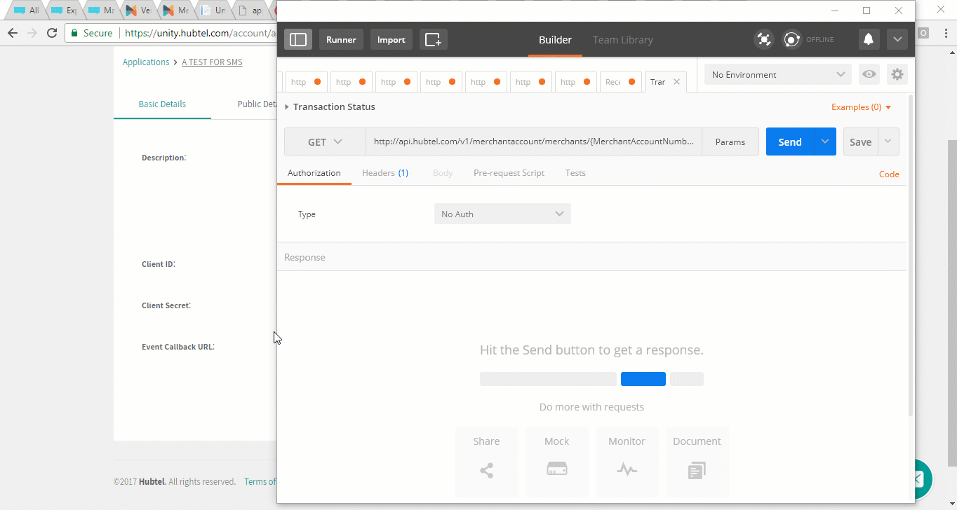Image resolution: width=957 pixels, height=510 pixels.
Task: Click the Document icon
Action: 697,471
